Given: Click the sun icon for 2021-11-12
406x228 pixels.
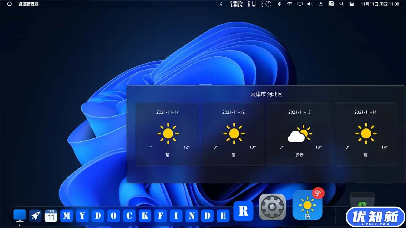Looking at the screenshot, I should pyautogui.click(x=234, y=133).
